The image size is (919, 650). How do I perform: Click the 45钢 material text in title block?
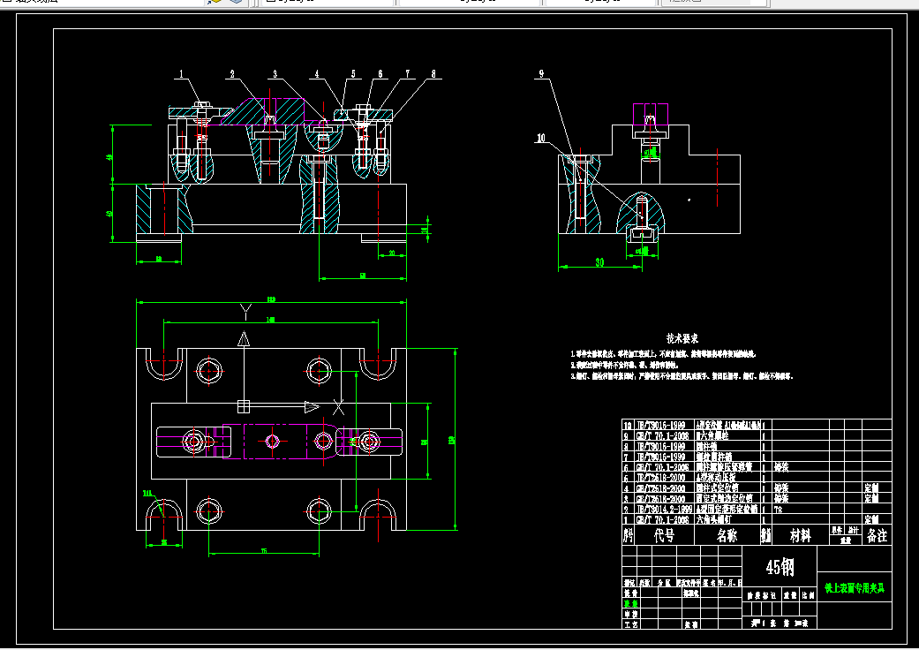point(780,567)
